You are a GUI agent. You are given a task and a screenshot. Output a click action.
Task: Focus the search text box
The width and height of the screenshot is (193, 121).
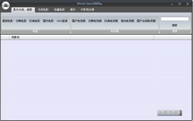[x=175, y=19]
